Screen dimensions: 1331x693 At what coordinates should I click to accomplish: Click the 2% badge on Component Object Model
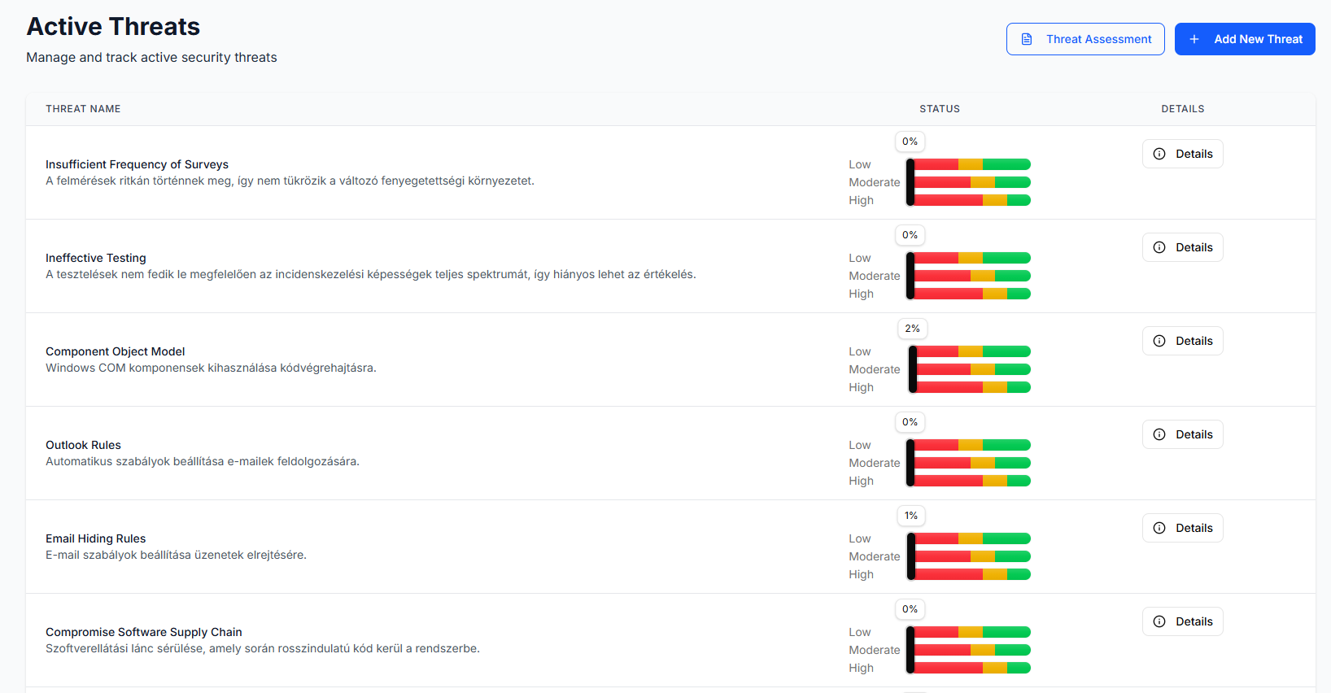pyautogui.click(x=912, y=329)
